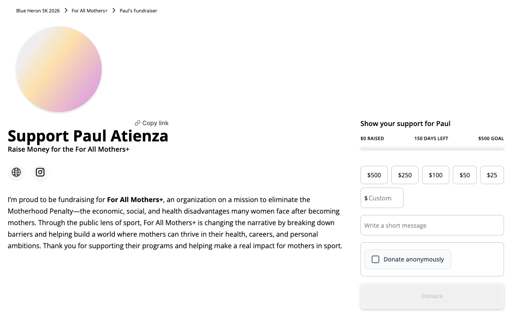
Task: Select the $50 donation amount
Action: point(465,175)
